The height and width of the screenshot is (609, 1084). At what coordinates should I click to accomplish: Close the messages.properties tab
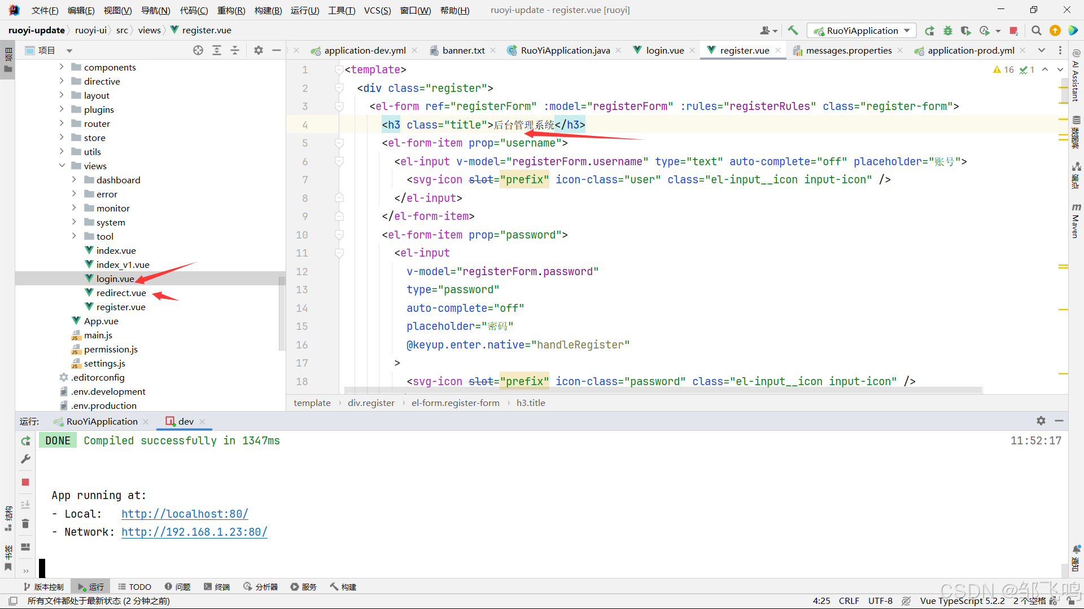(900, 50)
